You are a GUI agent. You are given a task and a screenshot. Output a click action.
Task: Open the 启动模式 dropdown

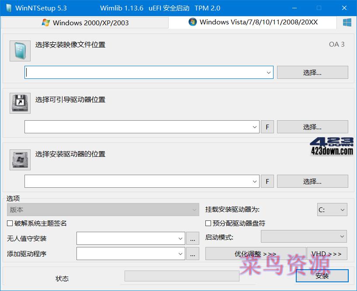(303, 236)
